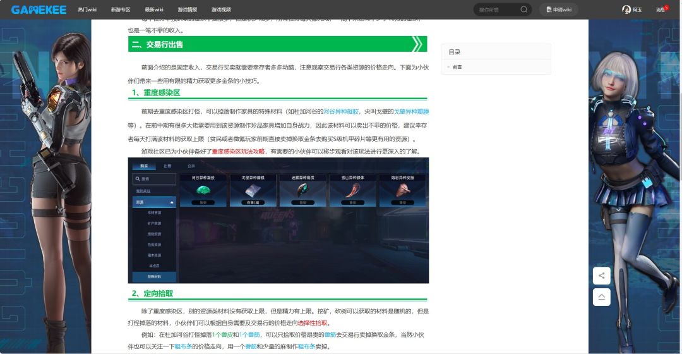Click the floating share button
Viewport: 682px width, 354px height.
point(602,276)
